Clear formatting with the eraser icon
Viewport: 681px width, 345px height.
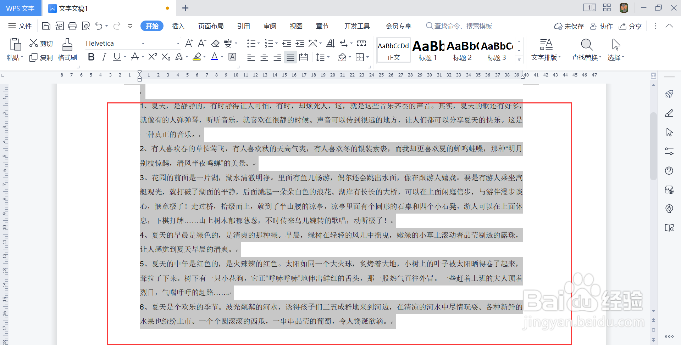(215, 43)
